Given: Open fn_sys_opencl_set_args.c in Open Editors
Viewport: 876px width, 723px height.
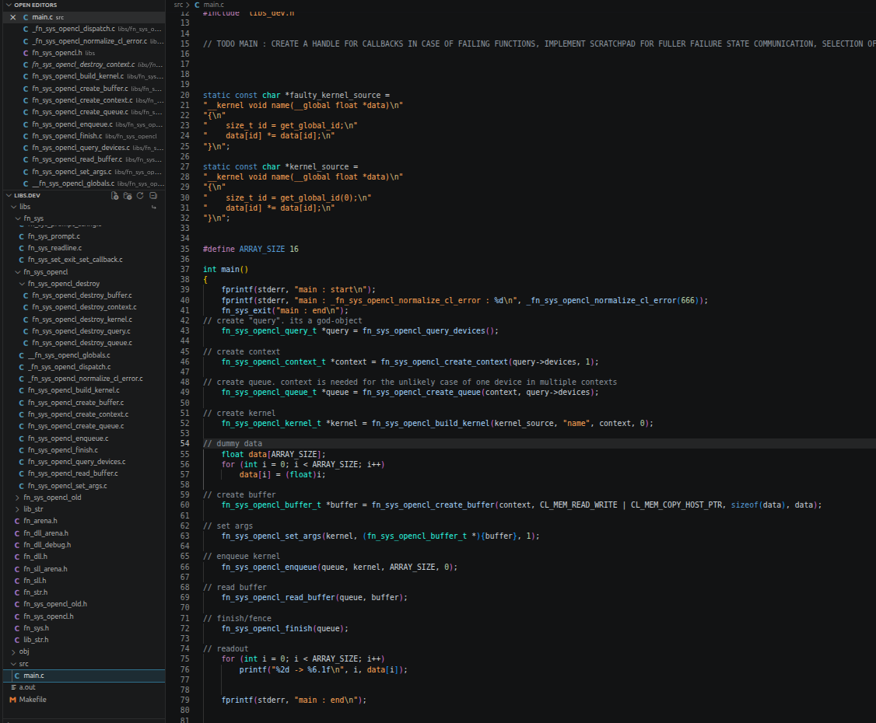Looking at the screenshot, I should (84, 172).
